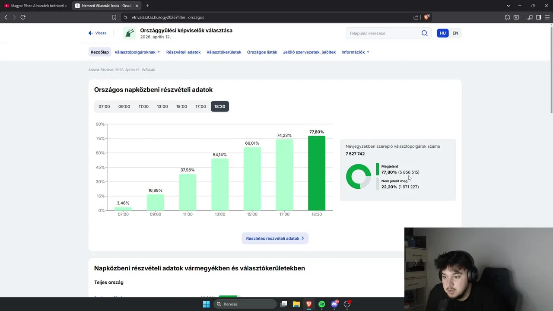553x311 pixels.
Task: Click the 66,01% bar at 15:00
Action: (x=252, y=179)
